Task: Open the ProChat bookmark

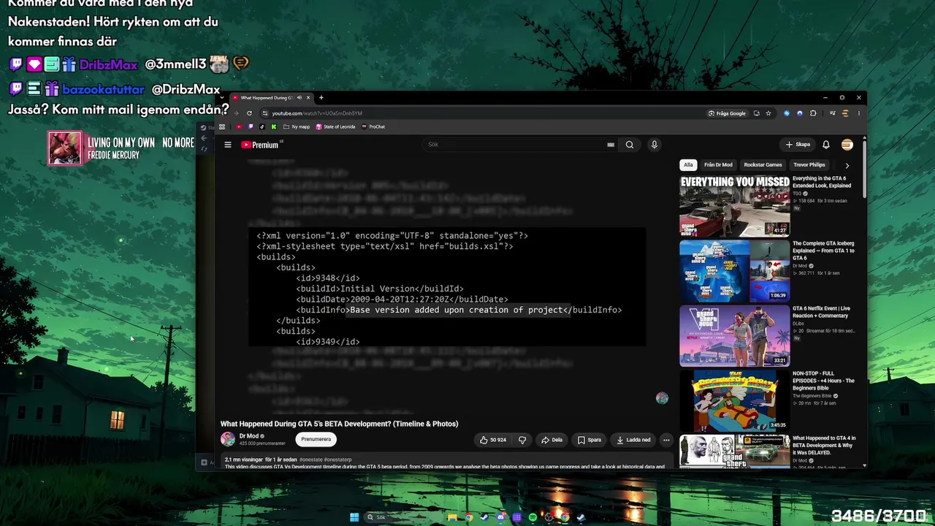Action: point(373,126)
